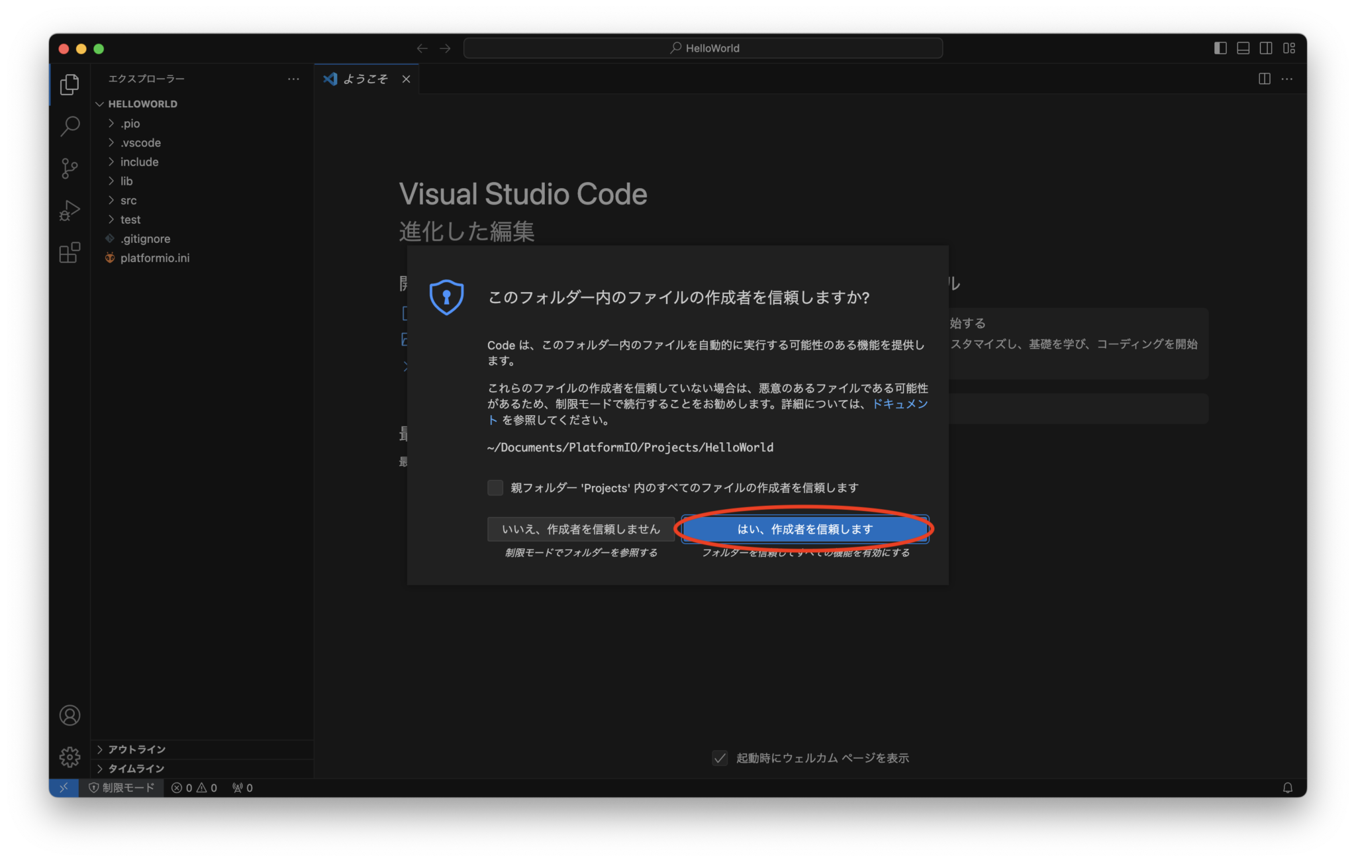Image resolution: width=1356 pixels, height=862 pixels.
Task: Open the Accounts icon near the bottom
Action: coord(69,715)
